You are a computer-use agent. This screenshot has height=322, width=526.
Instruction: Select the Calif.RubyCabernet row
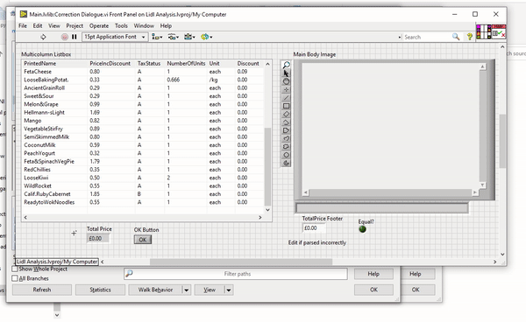click(x=143, y=194)
